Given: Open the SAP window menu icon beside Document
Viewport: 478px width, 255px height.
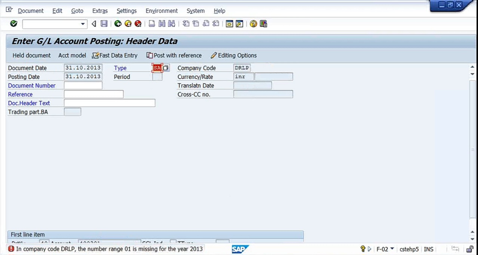Looking at the screenshot, I should pos(9,10).
